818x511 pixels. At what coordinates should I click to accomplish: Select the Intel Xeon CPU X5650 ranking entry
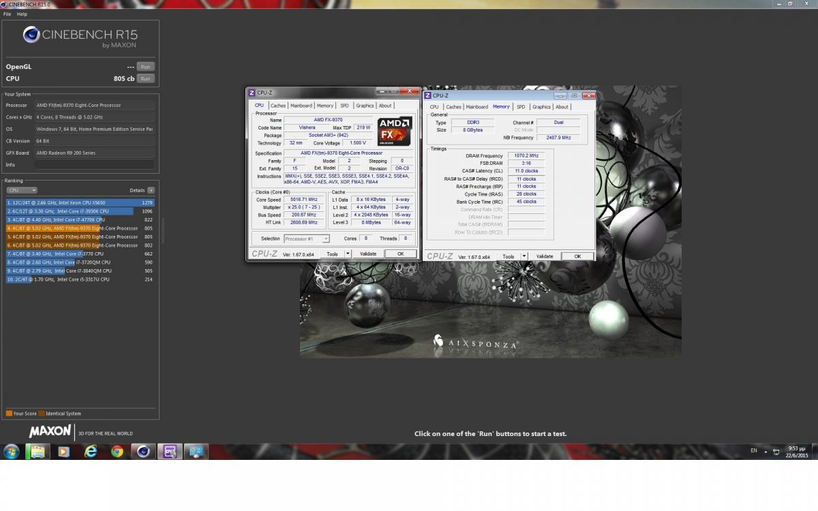coord(80,202)
